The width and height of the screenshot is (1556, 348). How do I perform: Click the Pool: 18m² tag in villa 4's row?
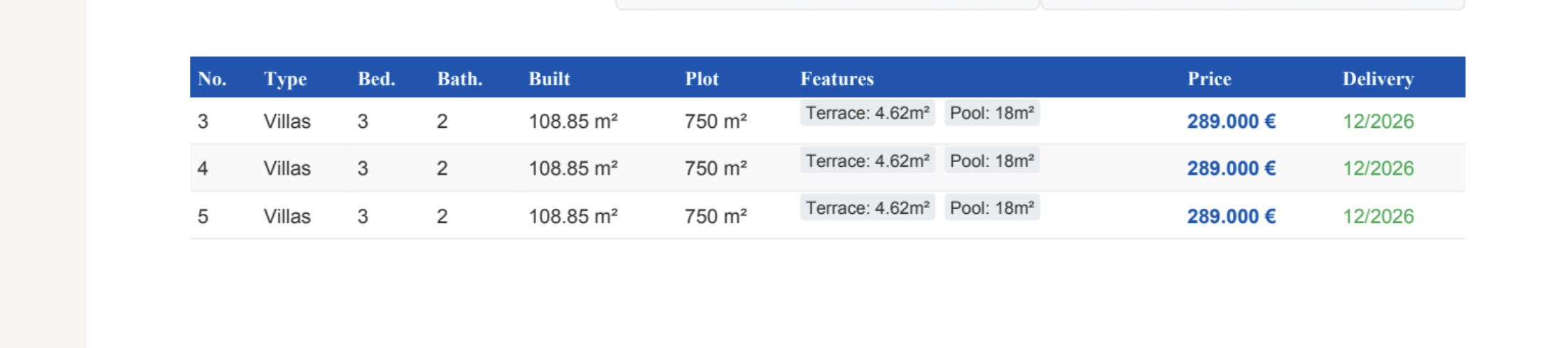click(991, 161)
